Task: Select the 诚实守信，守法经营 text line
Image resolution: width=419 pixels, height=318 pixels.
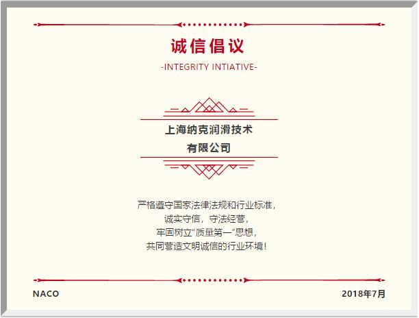Action: tap(208, 218)
